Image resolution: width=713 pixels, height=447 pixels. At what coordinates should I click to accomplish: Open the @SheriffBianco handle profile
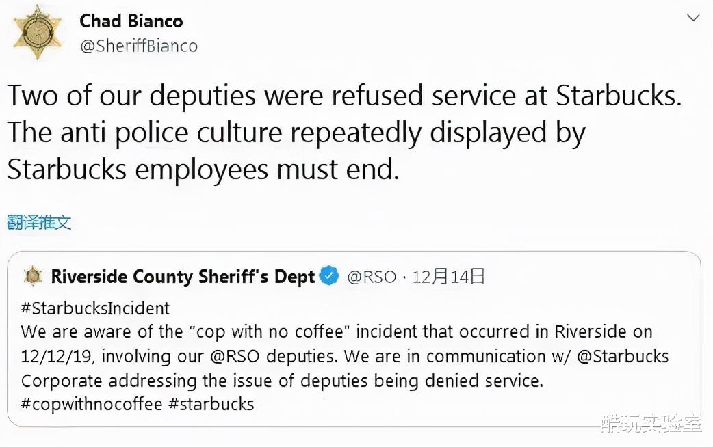pos(139,46)
